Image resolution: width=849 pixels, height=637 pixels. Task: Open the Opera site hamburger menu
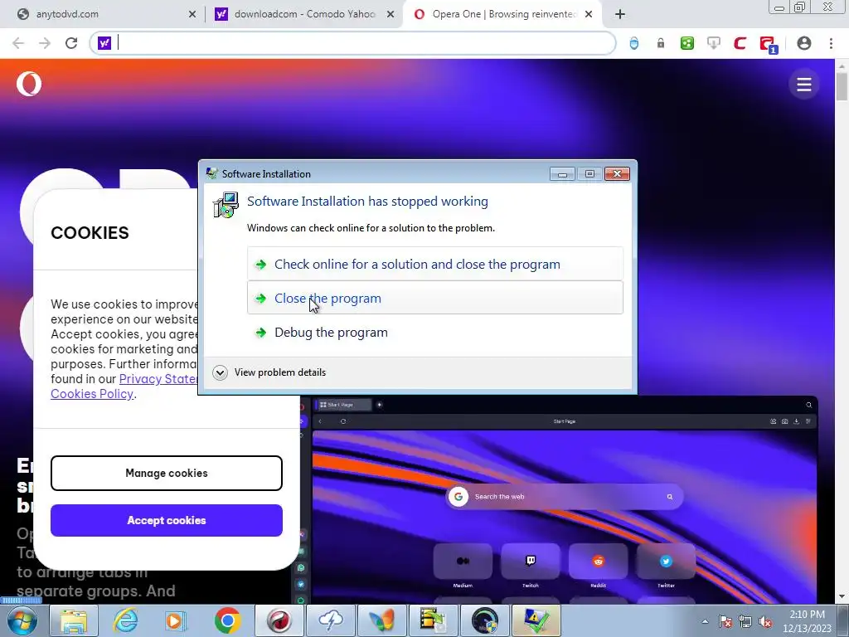point(804,85)
